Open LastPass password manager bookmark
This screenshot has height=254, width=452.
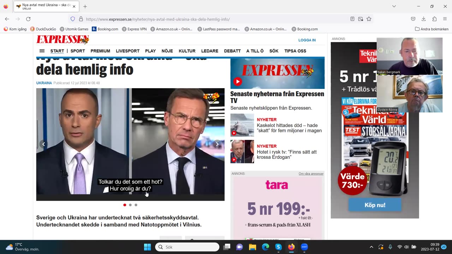pyautogui.click(x=219, y=29)
